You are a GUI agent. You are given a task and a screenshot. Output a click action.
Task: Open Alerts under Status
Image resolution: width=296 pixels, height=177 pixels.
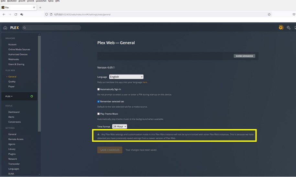[11, 117]
